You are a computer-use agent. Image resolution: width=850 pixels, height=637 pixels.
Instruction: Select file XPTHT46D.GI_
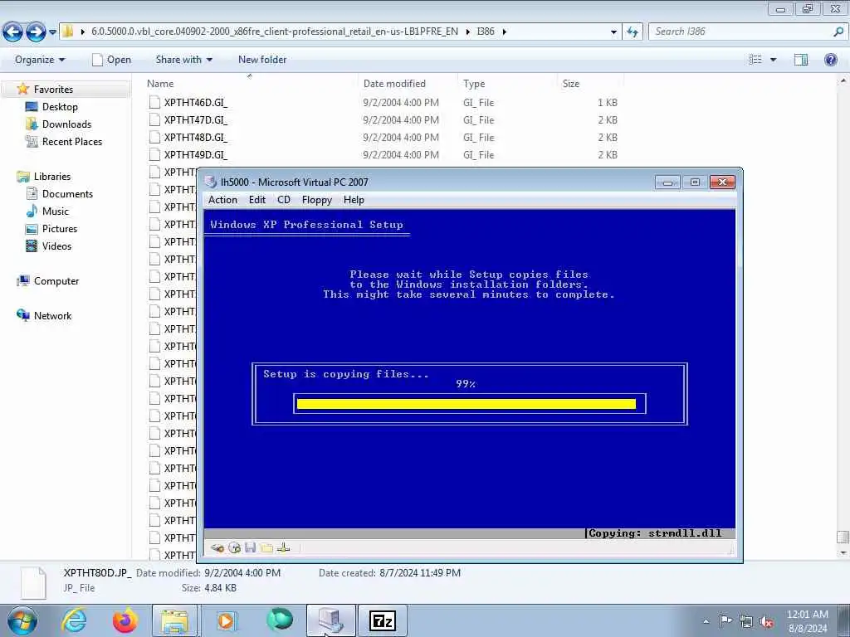pos(196,102)
